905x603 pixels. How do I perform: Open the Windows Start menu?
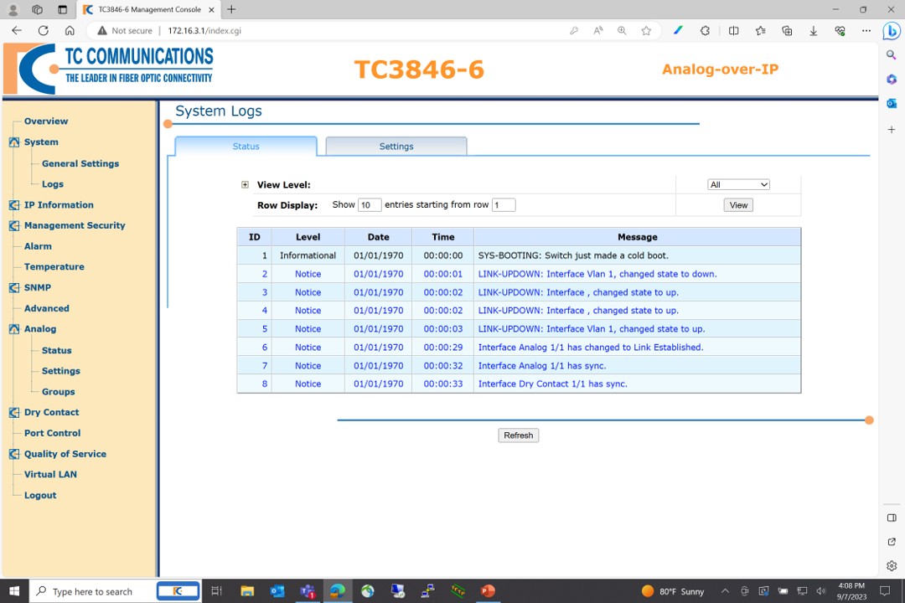click(14, 591)
